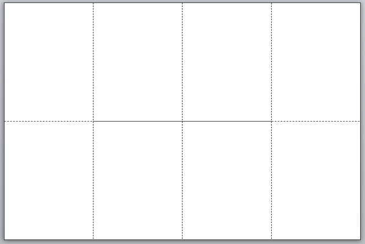Click last dashed vertical gridline in top row
365x244 pixels.
coord(271,62)
